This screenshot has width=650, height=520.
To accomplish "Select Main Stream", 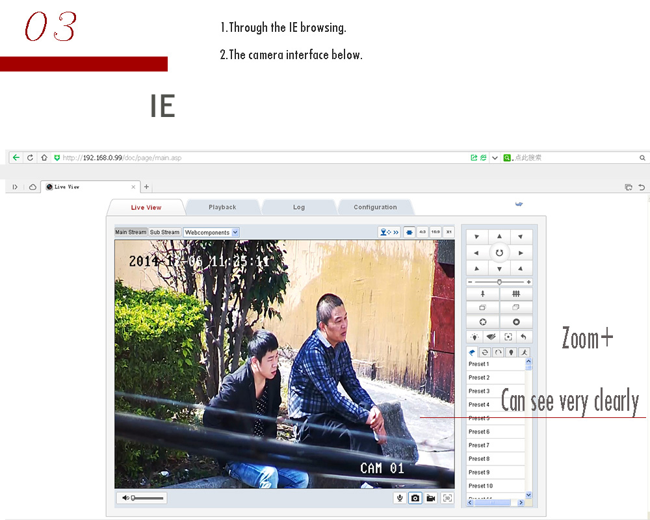I will point(131,232).
